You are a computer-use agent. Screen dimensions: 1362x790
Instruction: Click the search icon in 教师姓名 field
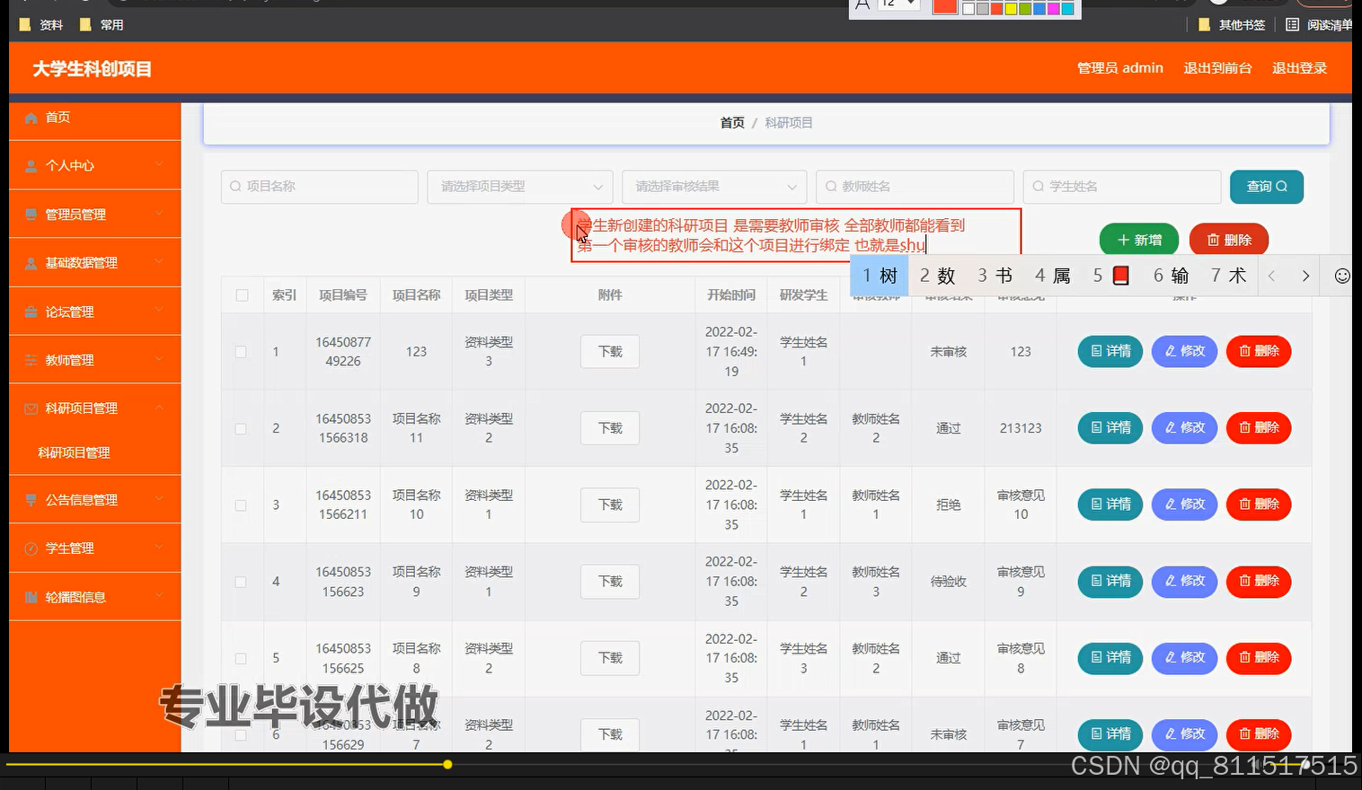831,187
